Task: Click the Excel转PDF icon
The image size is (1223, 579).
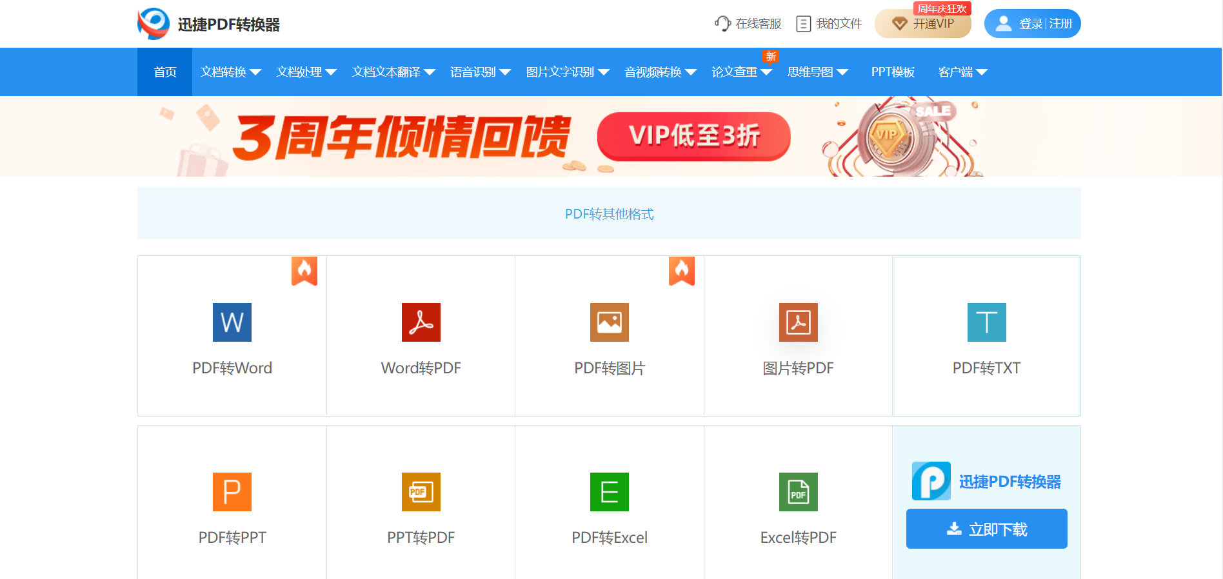Action: coord(798,492)
